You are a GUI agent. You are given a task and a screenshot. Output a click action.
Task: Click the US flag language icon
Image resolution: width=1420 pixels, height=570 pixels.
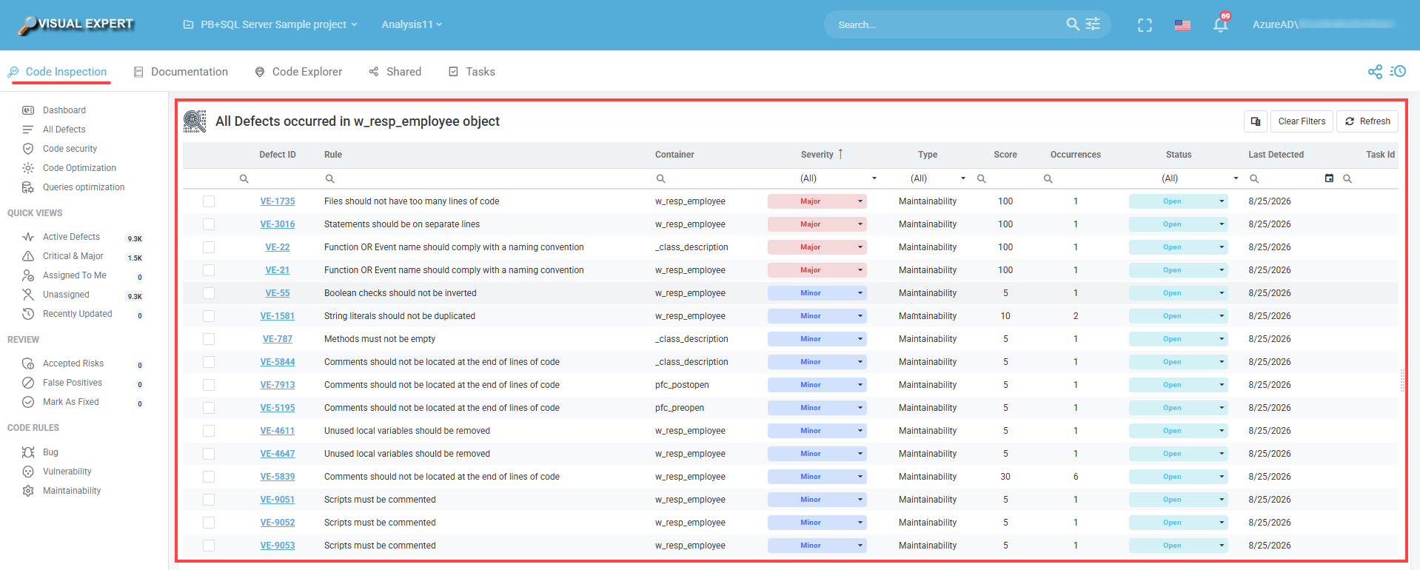pos(1182,25)
